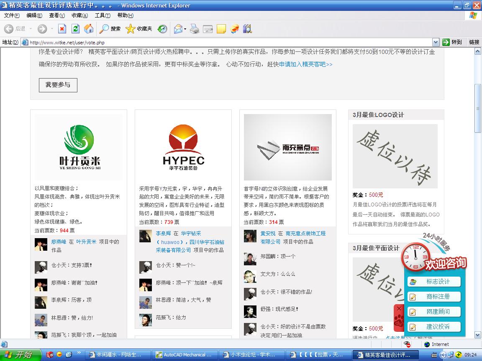Click the 3月最佳LOGO设计 placeholder image

(395, 156)
